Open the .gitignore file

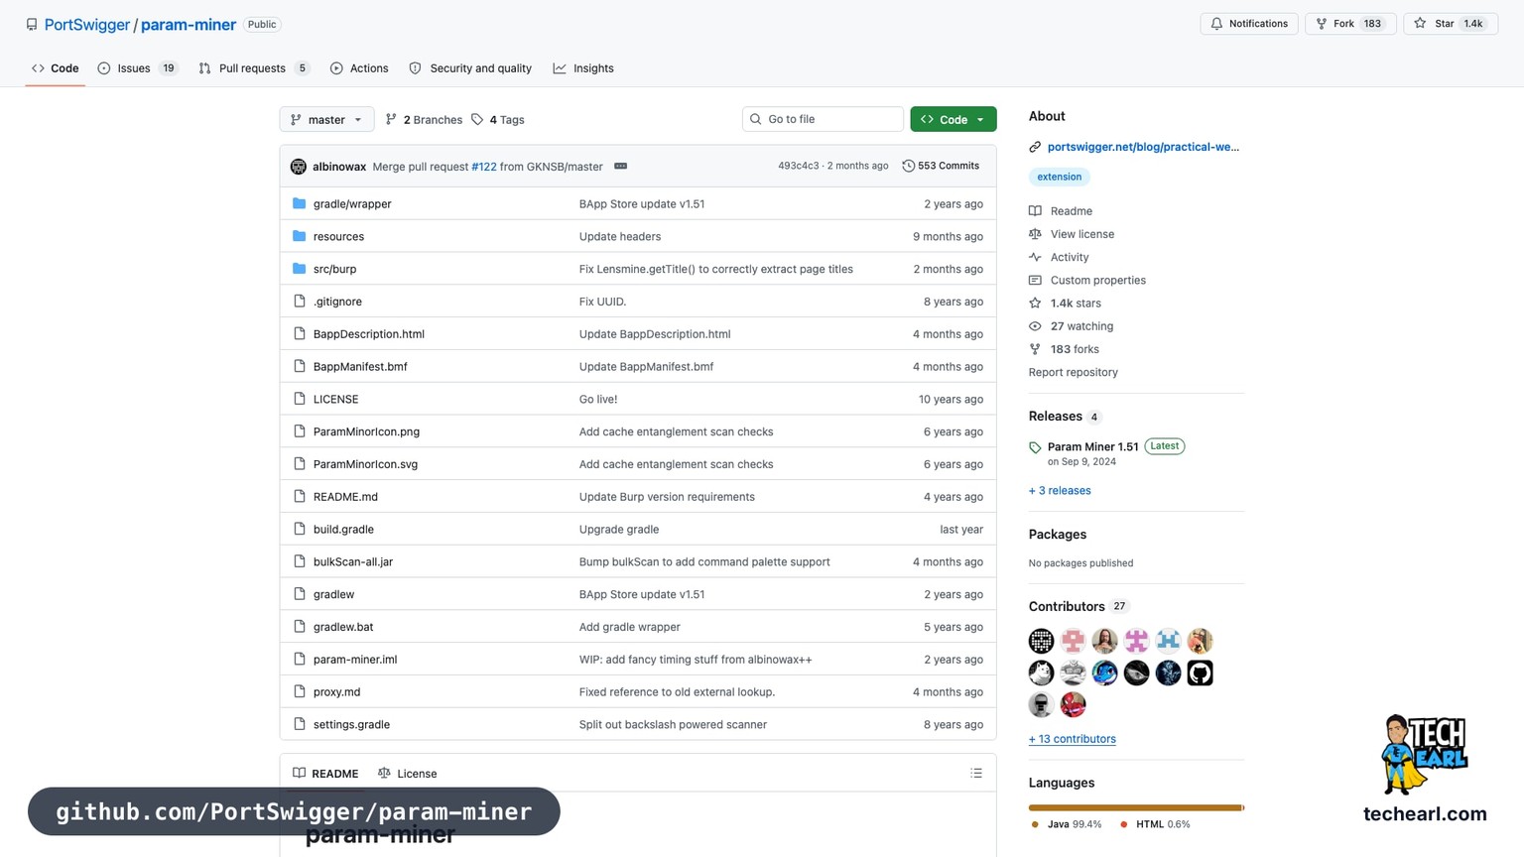(x=337, y=302)
